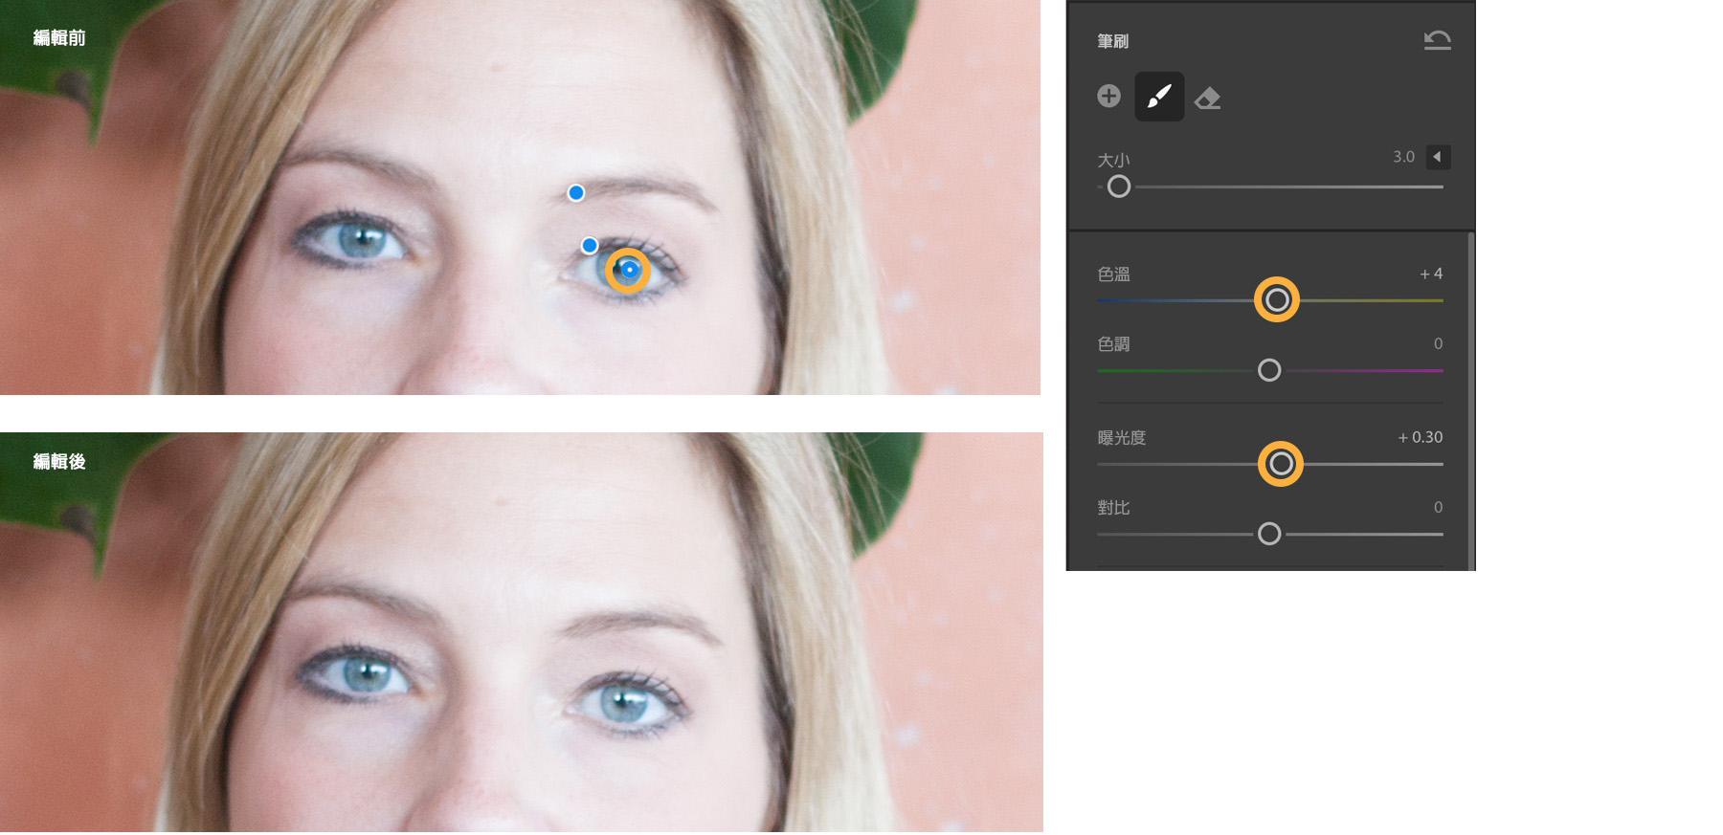Click the 色調 tint slider handle
The height and width of the screenshot is (835, 1723).
(x=1269, y=370)
